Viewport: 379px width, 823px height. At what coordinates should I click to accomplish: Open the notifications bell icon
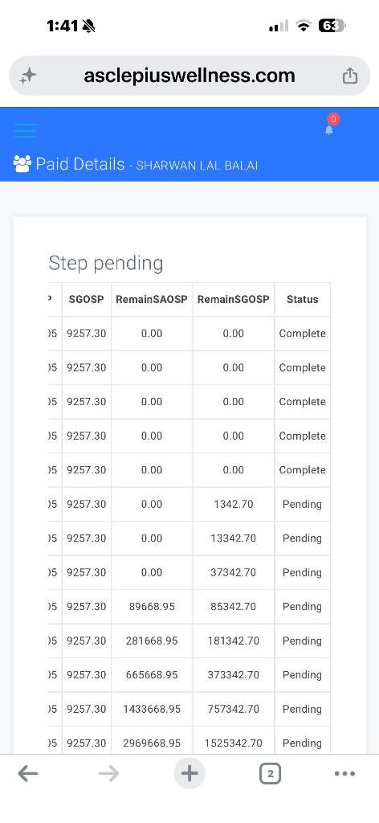pyautogui.click(x=329, y=129)
